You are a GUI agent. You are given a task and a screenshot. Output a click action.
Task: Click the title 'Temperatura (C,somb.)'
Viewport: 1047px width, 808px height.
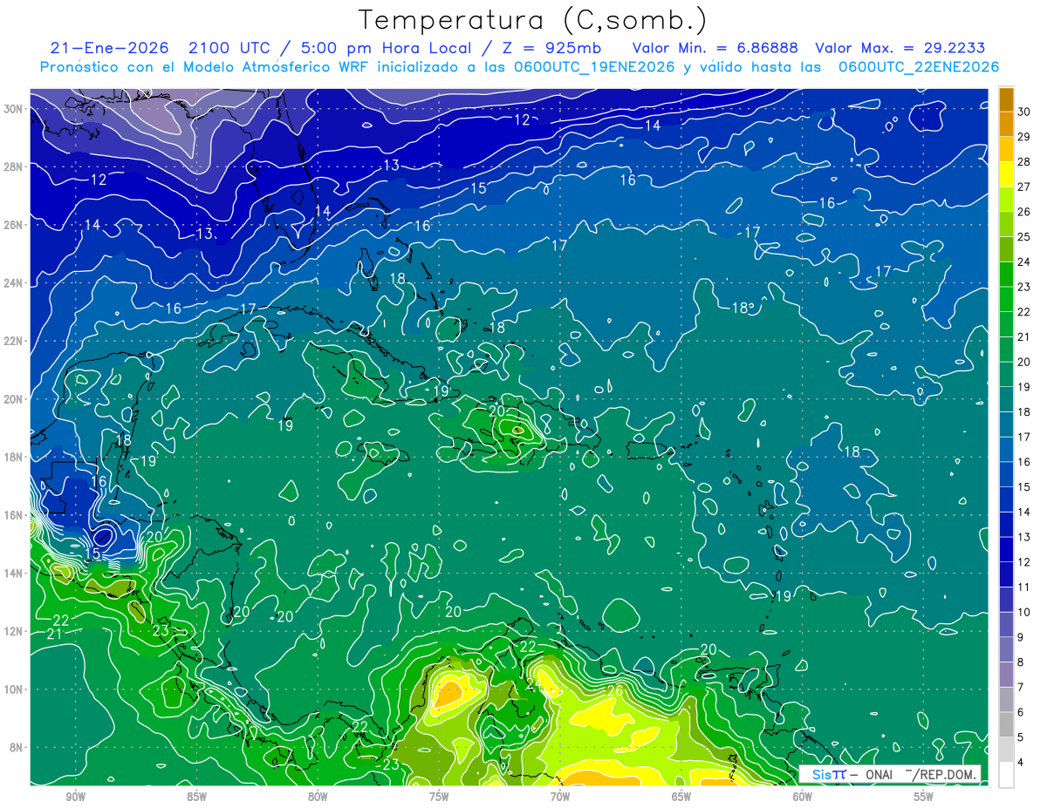(x=533, y=20)
